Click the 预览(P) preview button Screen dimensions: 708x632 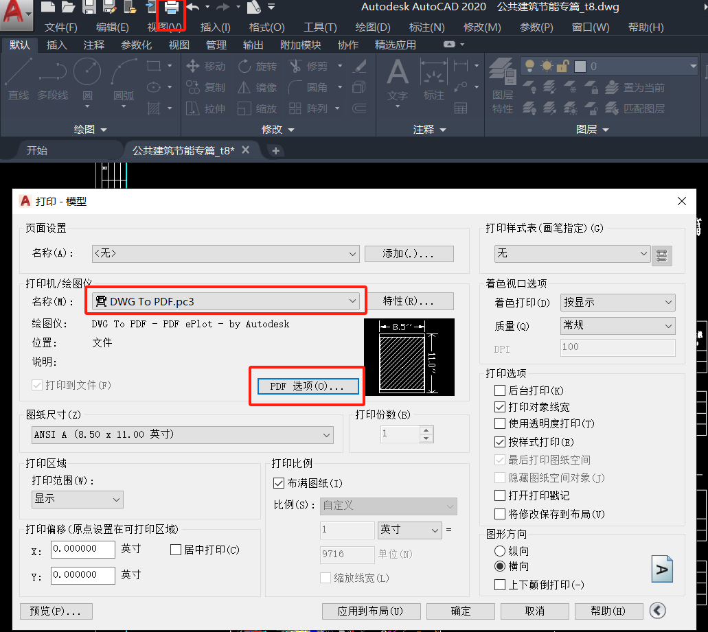pos(56,611)
